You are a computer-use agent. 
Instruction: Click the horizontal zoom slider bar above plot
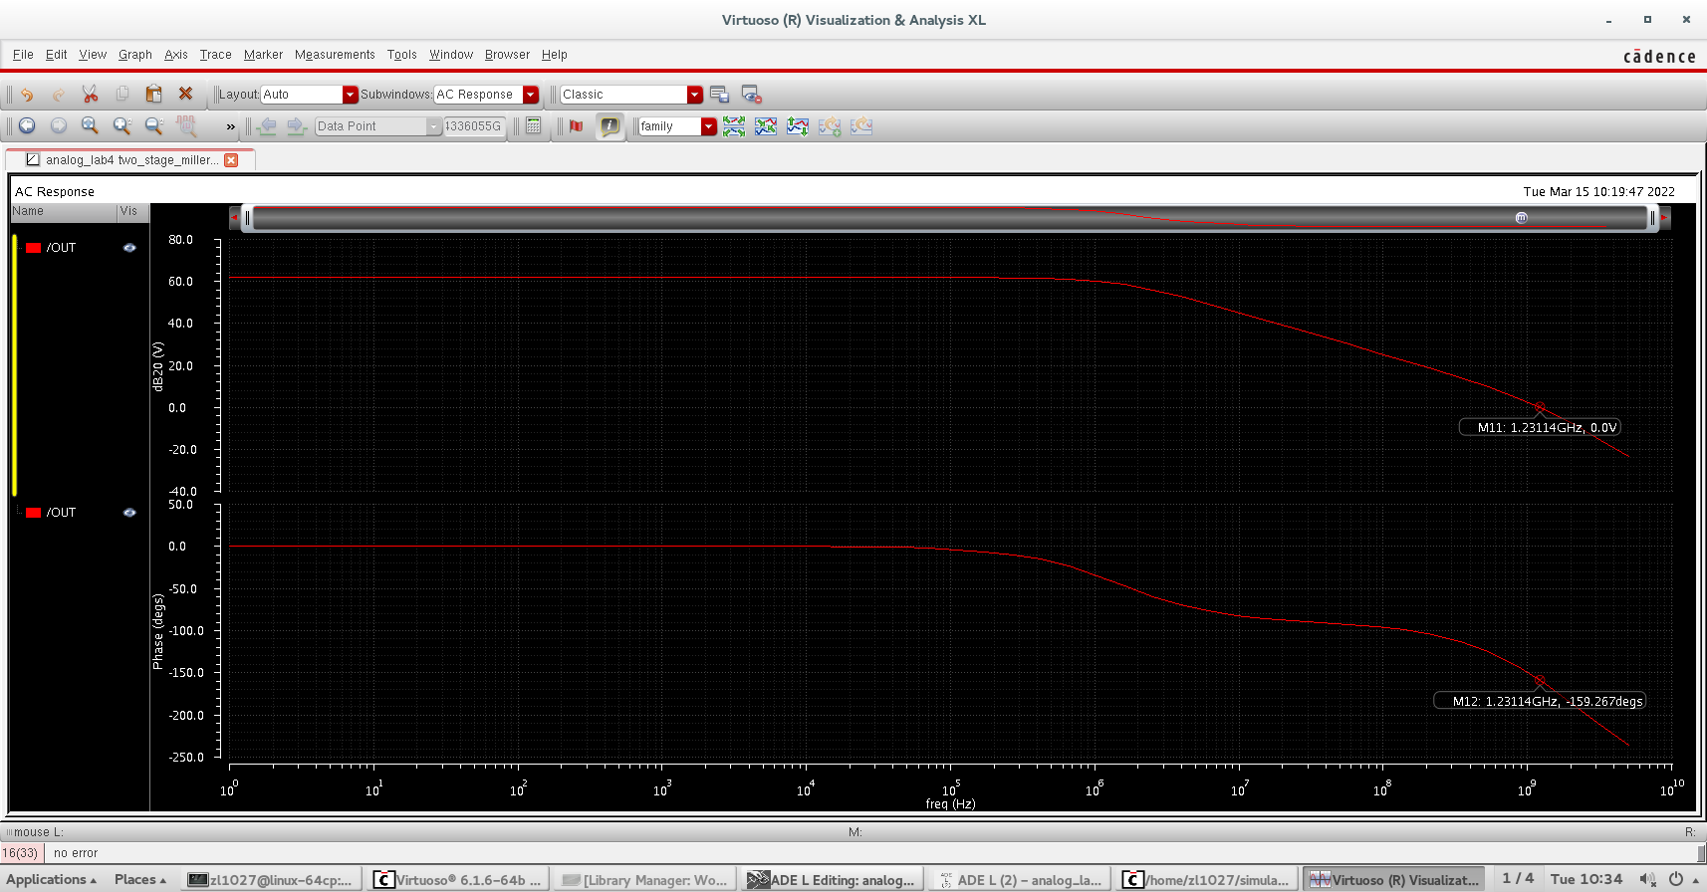pyautogui.click(x=950, y=218)
